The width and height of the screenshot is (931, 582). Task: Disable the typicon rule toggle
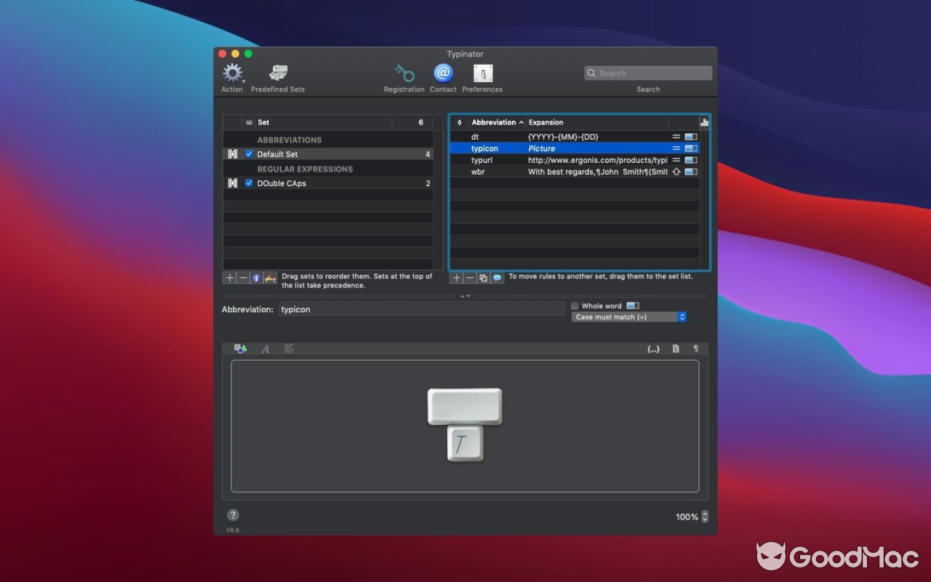(690, 148)
